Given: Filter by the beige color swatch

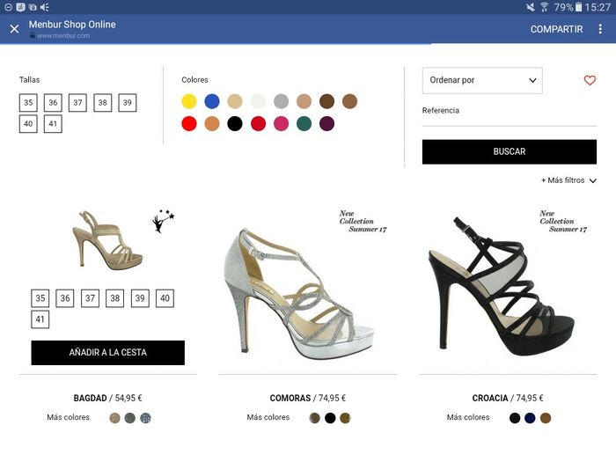Looking at the screenshot, I should point(235,101).
